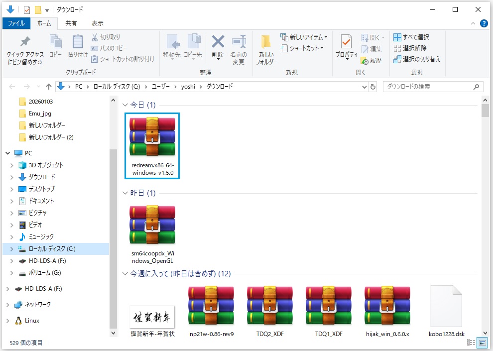Choose Paste shortcut command

[x=123, y=59]
